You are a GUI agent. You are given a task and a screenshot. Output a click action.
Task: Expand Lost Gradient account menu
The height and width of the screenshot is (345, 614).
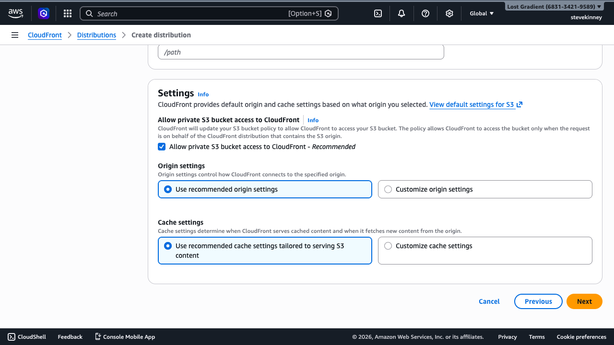tap(555, 7)
